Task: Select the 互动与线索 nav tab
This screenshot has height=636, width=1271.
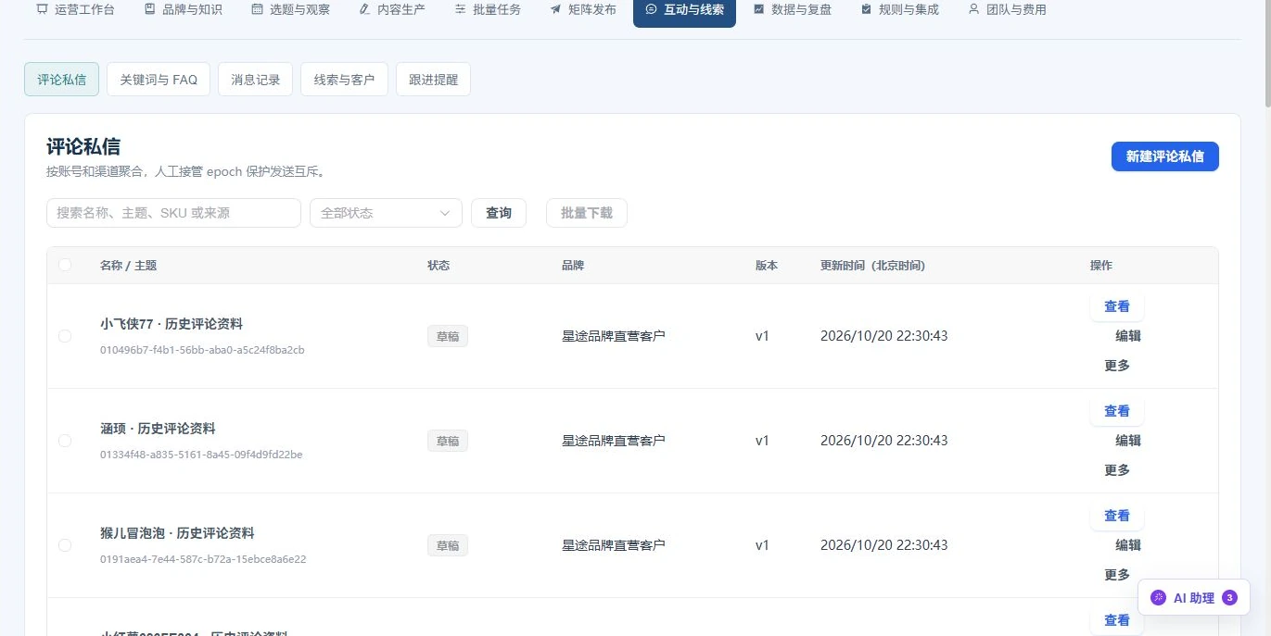Action: pyautogui.click(x=684, y=9)
